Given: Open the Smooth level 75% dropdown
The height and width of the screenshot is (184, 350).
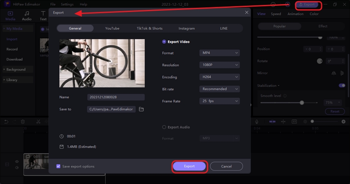Looking at the screenshot, I should pyautogui.click(x=333, y=102).
